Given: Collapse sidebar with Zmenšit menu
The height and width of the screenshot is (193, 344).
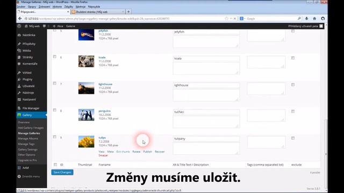Looking at the screenshot, I should [31, 176].
